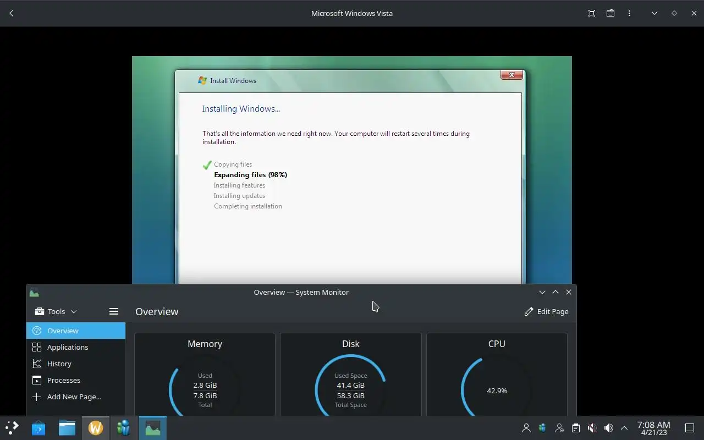This screenshot has height=440, width=704.
Task: Click the Installing features step text
Action: point(239,185)
